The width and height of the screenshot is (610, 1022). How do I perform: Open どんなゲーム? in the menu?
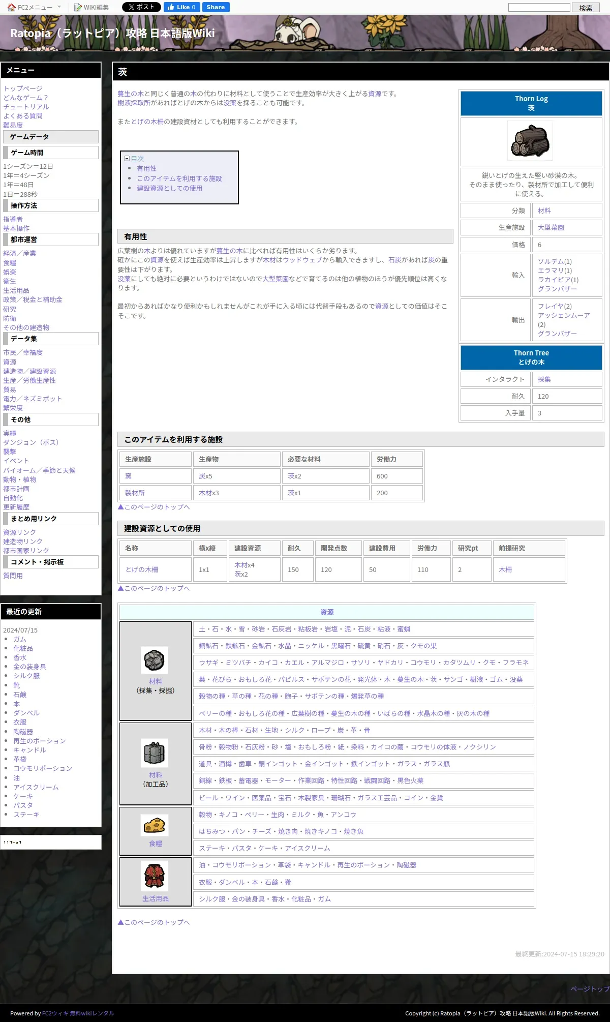coord(26,98)
